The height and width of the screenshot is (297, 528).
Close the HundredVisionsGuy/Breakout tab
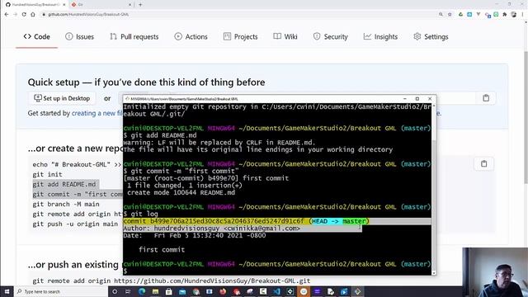tap(64, 5)
